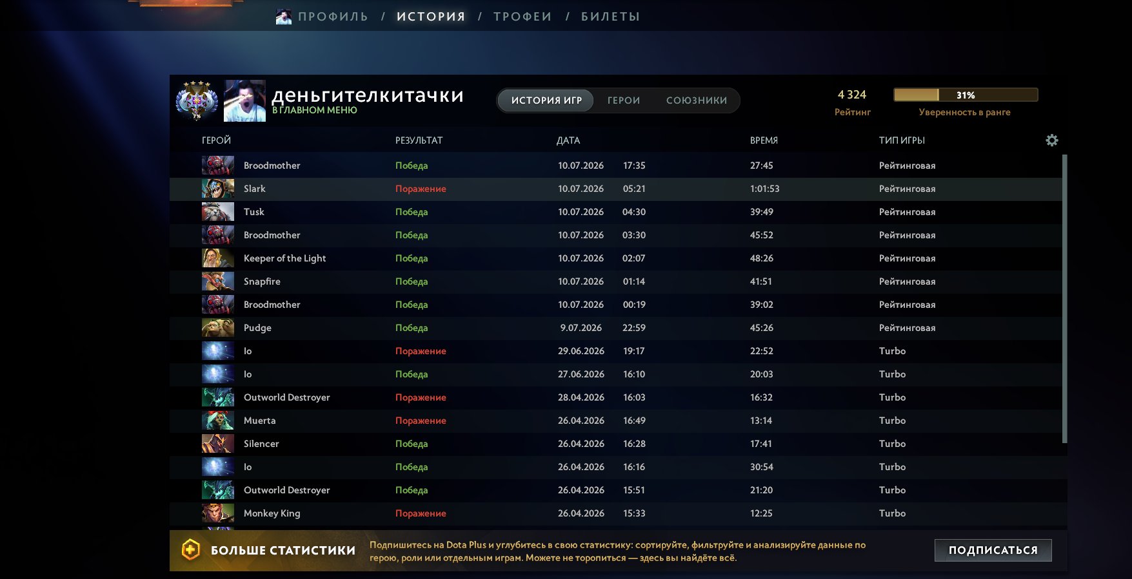Click the rank confidence 31% progress bar

[x=966, y=95]
